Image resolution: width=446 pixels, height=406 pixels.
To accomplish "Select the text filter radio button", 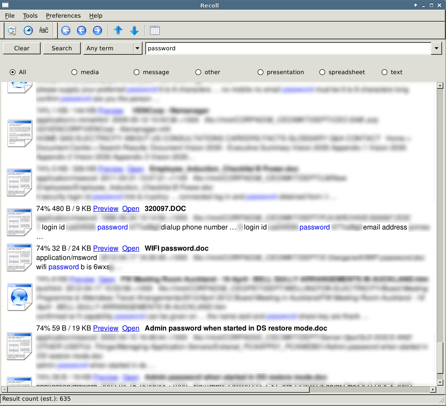I will [x=384, y=72].
